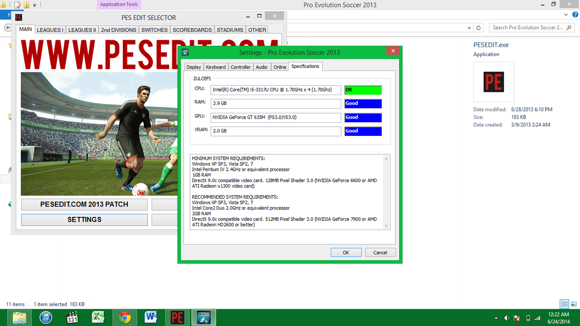Select Specifications tab in Settings
580x326 pixels.
click(x=305, y=66)
